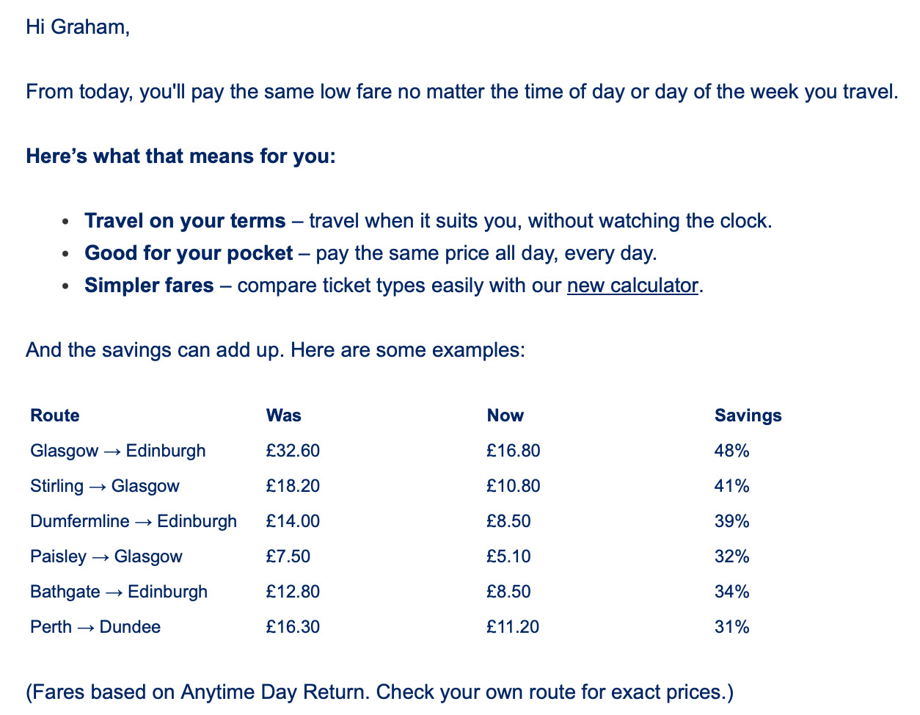Click the Route column header
The height and width of the screenshot is (715, 920).
[x=55, y=415]
